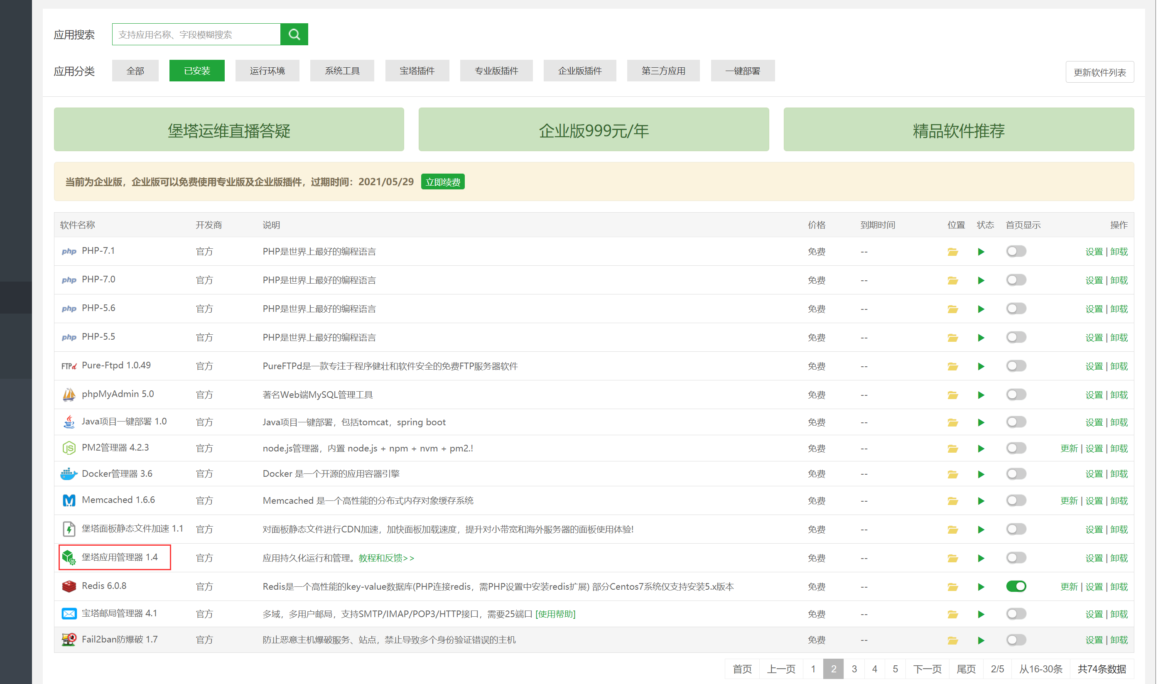The height and width of the screenshot is (684, 1163).
Task: Select the 已安装 category tab
Action: pyautogui.click(x=198, y=71)
